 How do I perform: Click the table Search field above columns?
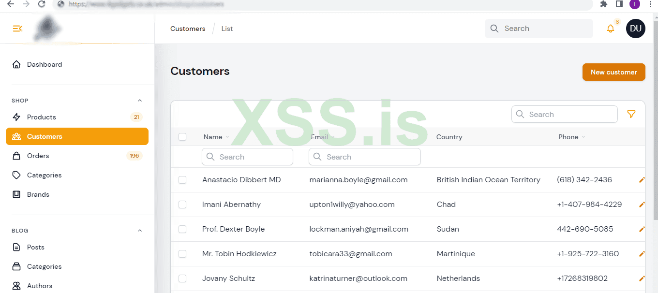click(565, 114)
